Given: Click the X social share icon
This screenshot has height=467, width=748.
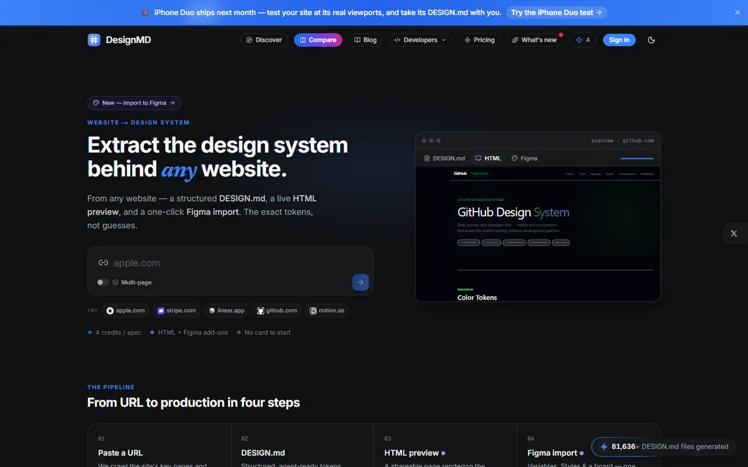Looking at the screenshot, I should (734, 233).
